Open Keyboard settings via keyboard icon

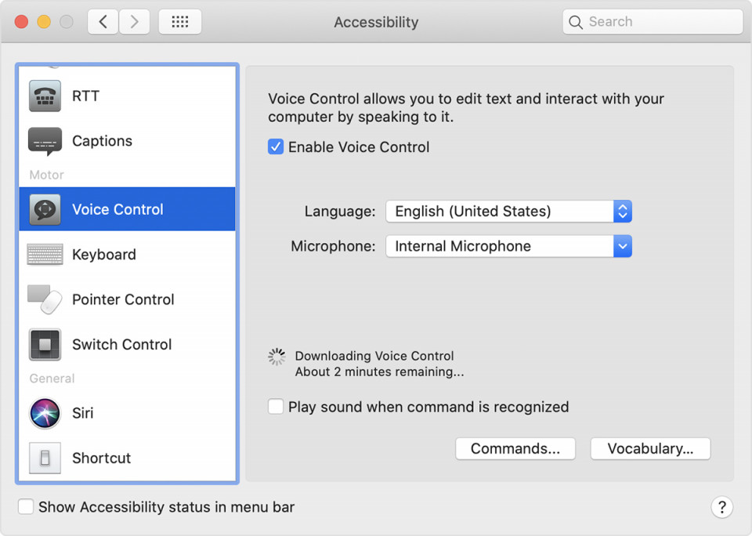point(45,255)
